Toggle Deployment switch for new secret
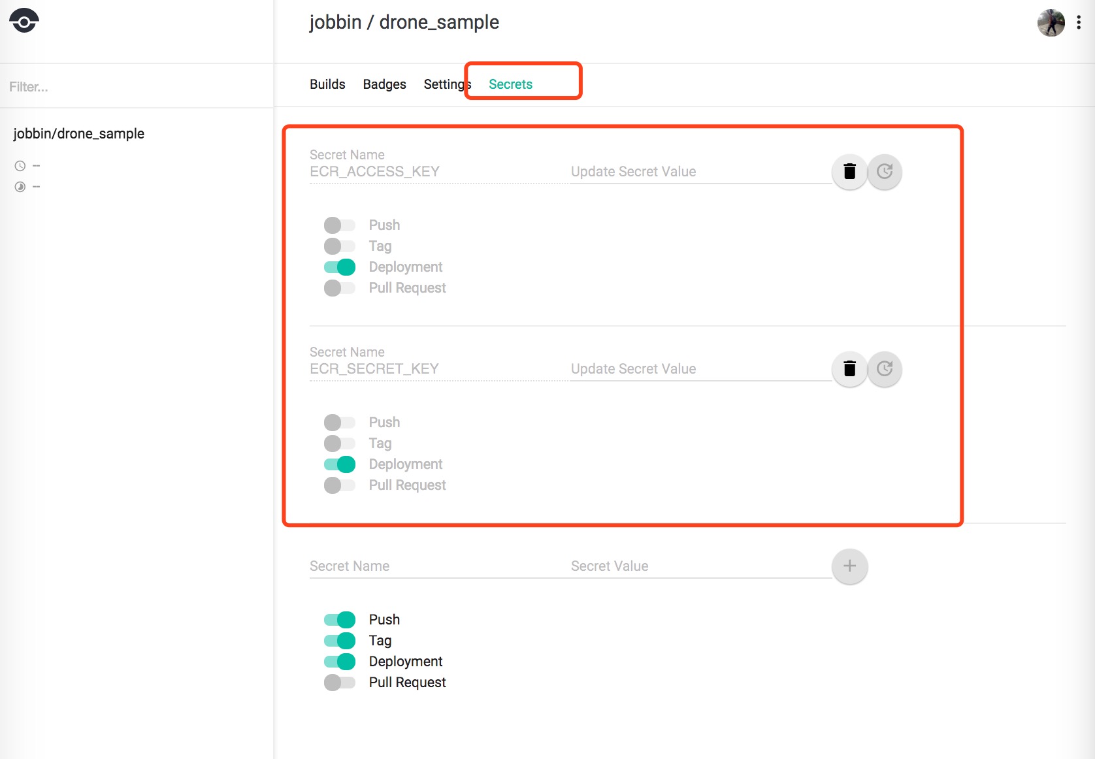This screenshot has width=1095, height=759. (340, 662)
